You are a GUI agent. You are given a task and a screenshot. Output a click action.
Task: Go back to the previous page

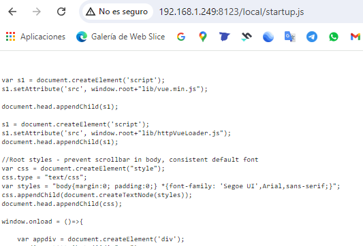click(x=12, y=12)
